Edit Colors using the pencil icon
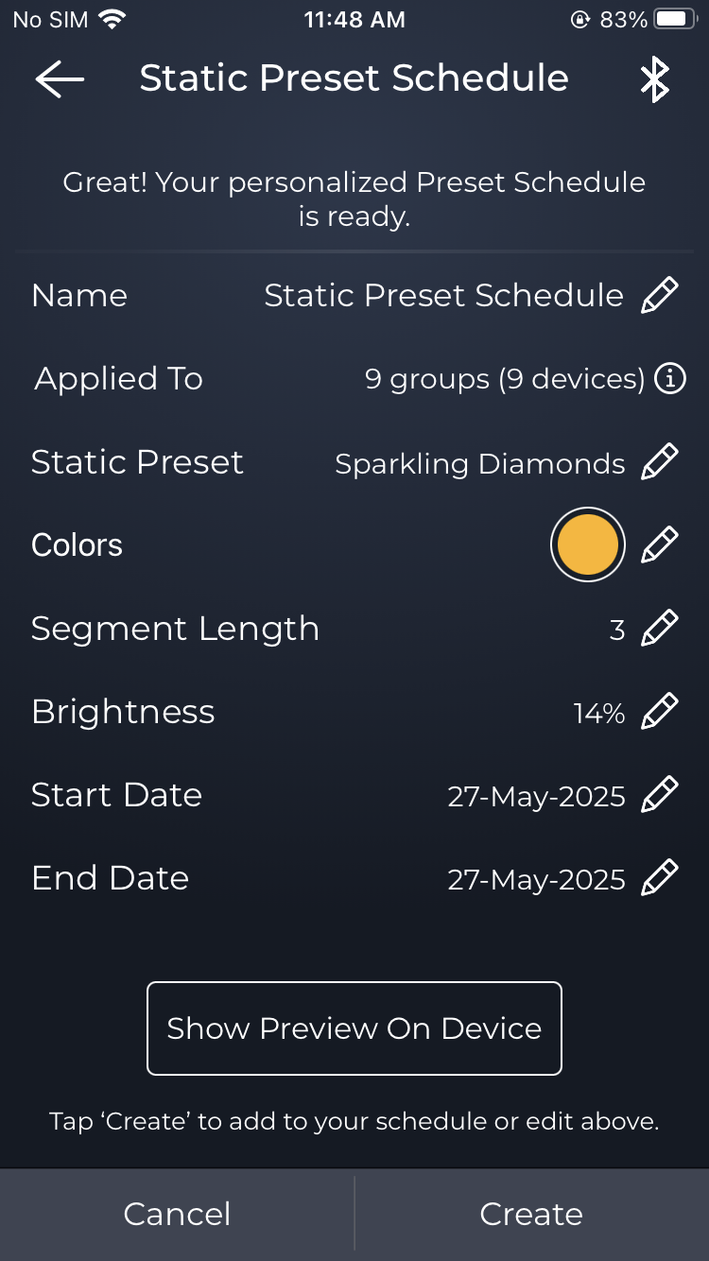 (x=660, y=545)
